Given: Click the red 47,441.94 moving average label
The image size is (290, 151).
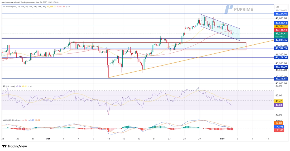Looking at the screenshot, I should point(281,30).
